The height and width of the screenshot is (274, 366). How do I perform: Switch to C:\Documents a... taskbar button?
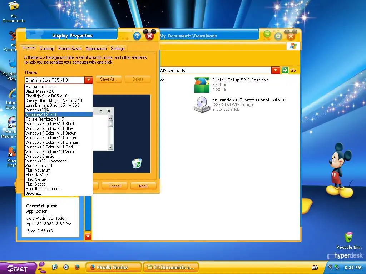click(x=171, y=267)
